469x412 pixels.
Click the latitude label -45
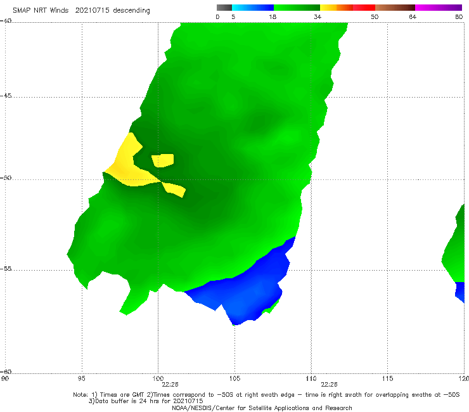coord(6,96)
